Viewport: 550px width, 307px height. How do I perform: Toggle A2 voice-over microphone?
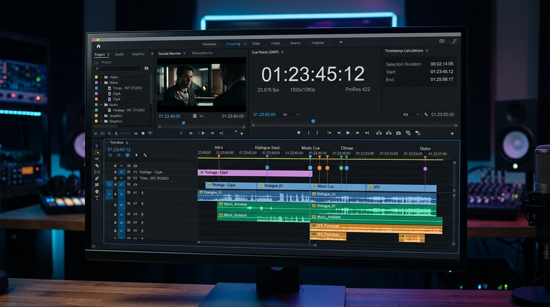point(142,204)
